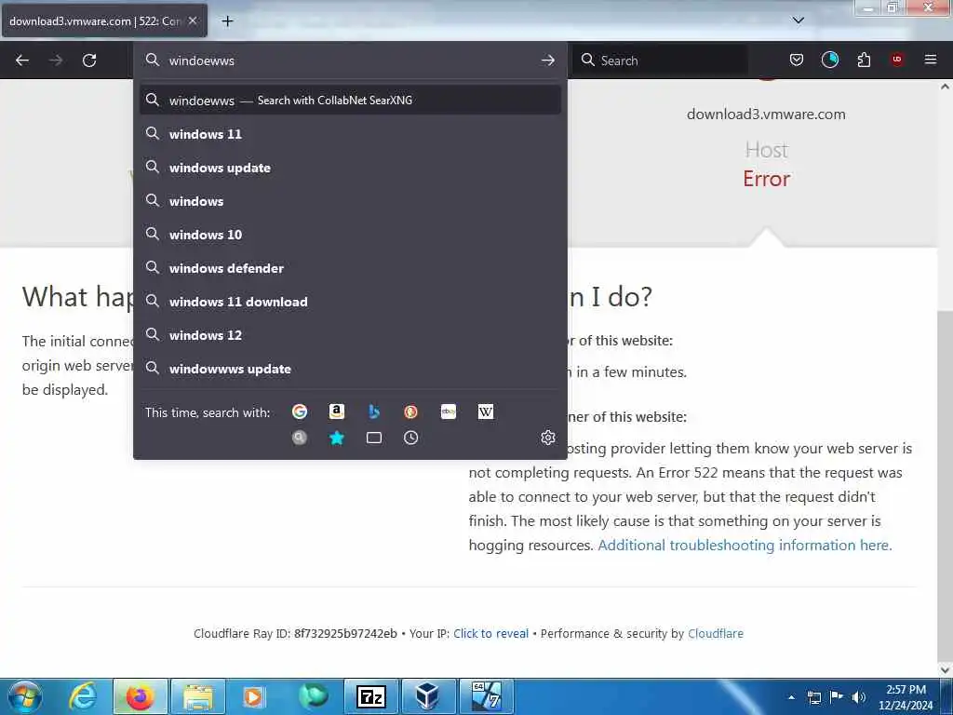Open the green circular app on the taskbar
Image resolution: width=953 pixels, height=715 pixels.
(313, 696)
